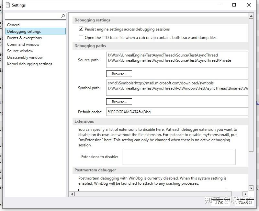Focus the settings search box
This screenshot has height=211, width=259.
coord(36,16)
